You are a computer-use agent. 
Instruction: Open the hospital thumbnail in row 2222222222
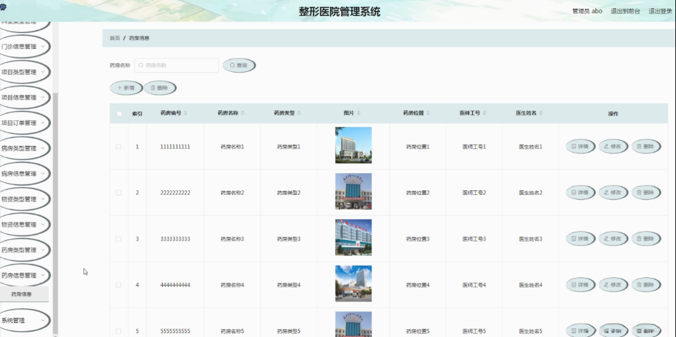click(x=354, y=191)
